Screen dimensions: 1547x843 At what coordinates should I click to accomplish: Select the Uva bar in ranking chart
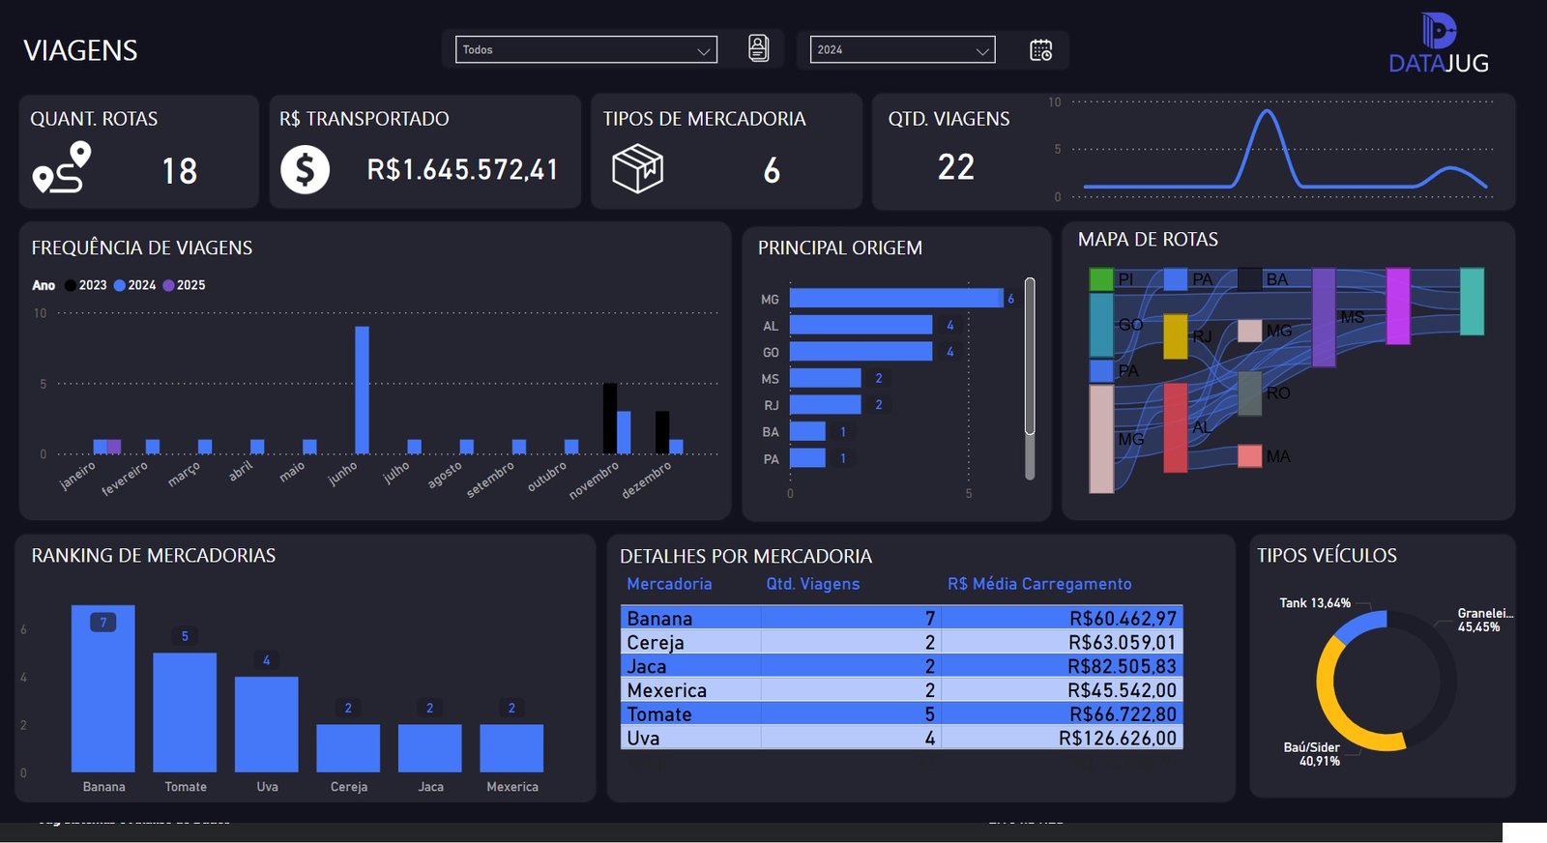267,724
